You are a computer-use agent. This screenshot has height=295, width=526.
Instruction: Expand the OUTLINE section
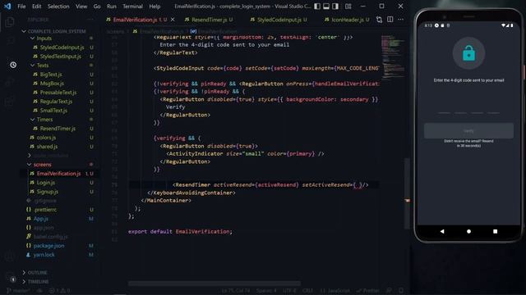(24, 273)
